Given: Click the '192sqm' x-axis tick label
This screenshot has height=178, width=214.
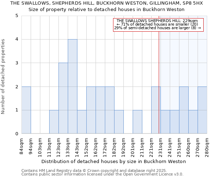Looking at the screenshot, I should 123,148.
